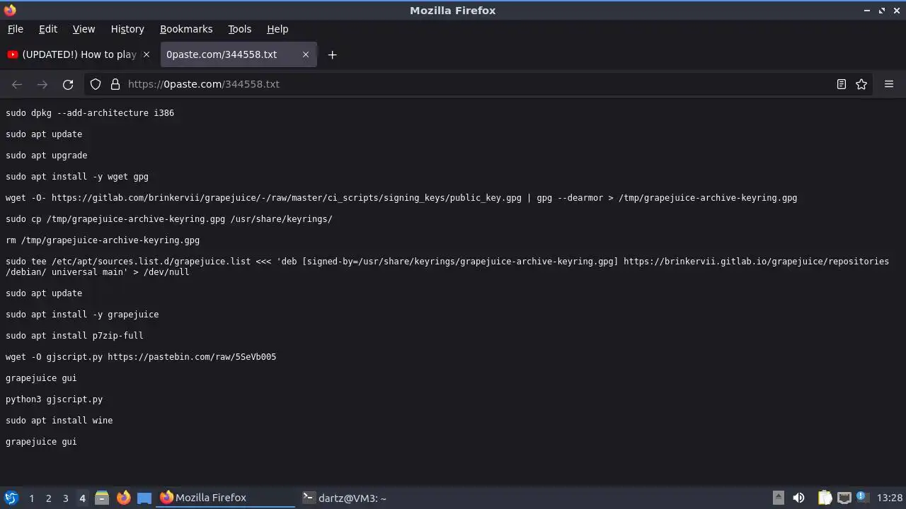Switch to virtual desktop 3
Screen dimensions: 906x509
pos(65,498)
